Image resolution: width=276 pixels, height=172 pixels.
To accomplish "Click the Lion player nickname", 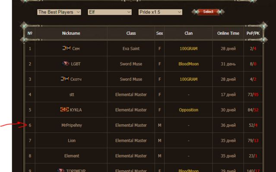I will pos(72,141).
